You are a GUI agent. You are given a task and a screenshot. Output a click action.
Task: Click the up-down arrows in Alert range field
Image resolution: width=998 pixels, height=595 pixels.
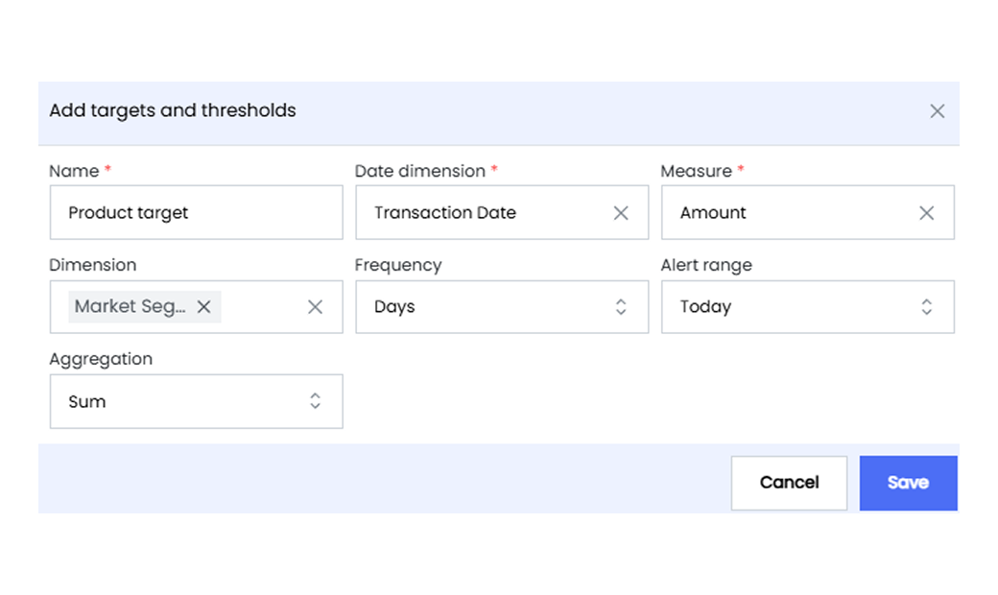pyautogui.click(x=926, y=307)
